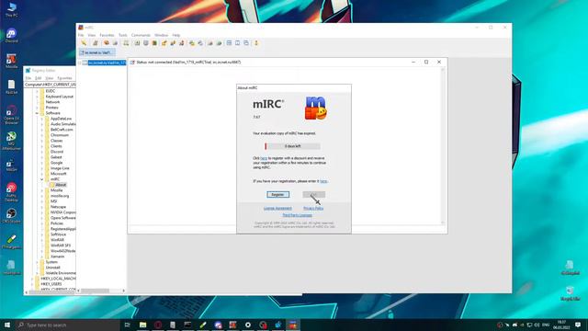Open the Privacy Policy link

pyautogui.click(x=313, y=209)
